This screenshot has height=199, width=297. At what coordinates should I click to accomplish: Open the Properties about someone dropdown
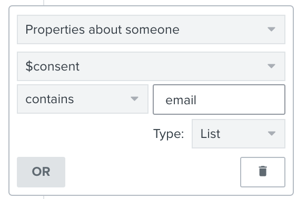coord(151,29)
